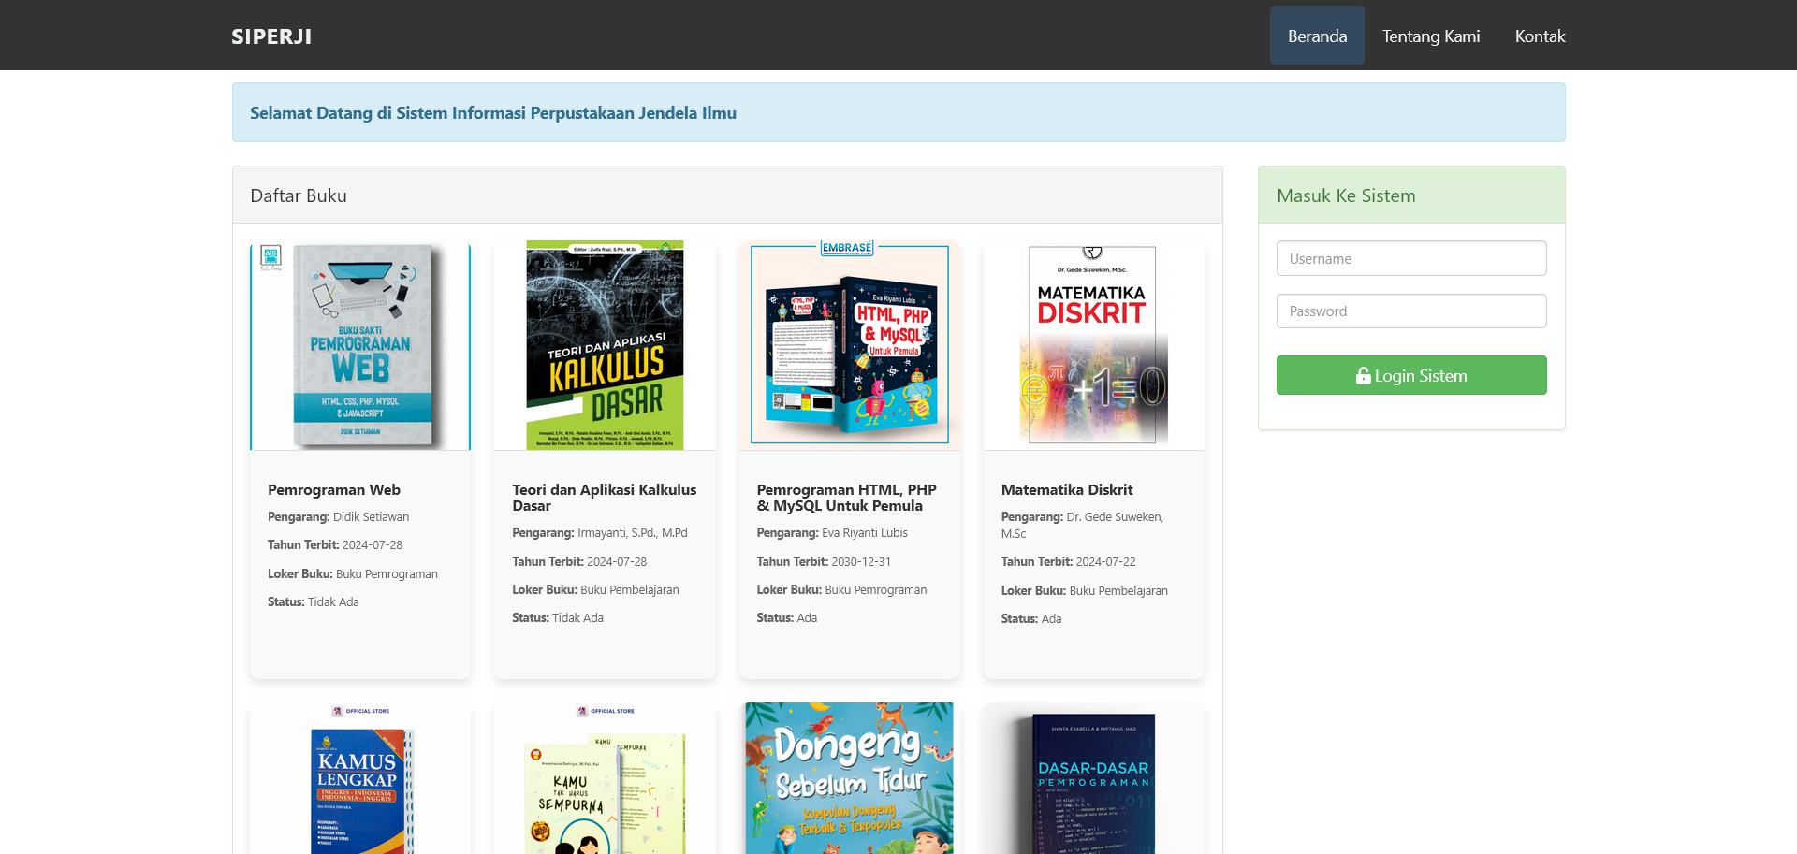This screenshot has height=854, width=1797.
Task: Click the welcome banner message
Action: 492,112
